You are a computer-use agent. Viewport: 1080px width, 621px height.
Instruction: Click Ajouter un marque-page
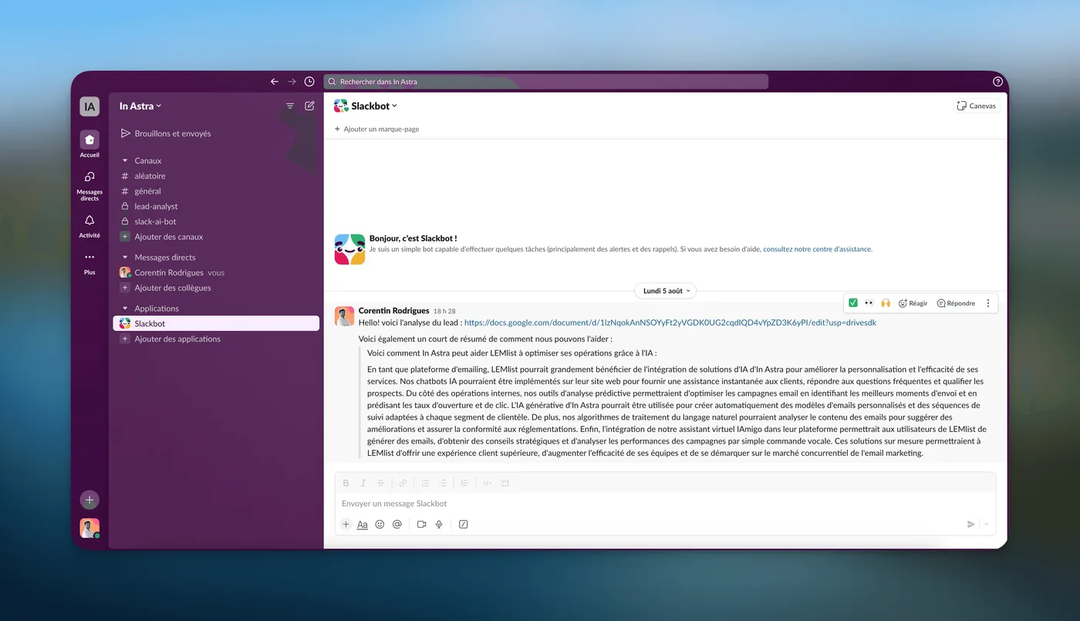377,129
